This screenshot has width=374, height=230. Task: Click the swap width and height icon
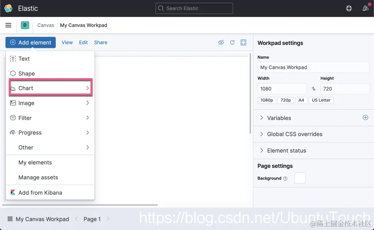[x=313, y=89]
